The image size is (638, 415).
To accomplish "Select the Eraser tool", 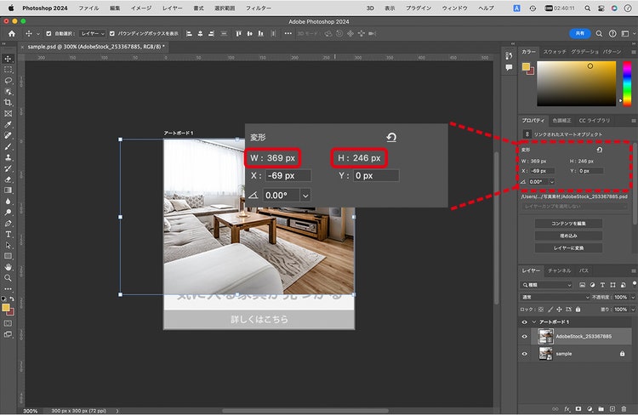I will (9, 179).
